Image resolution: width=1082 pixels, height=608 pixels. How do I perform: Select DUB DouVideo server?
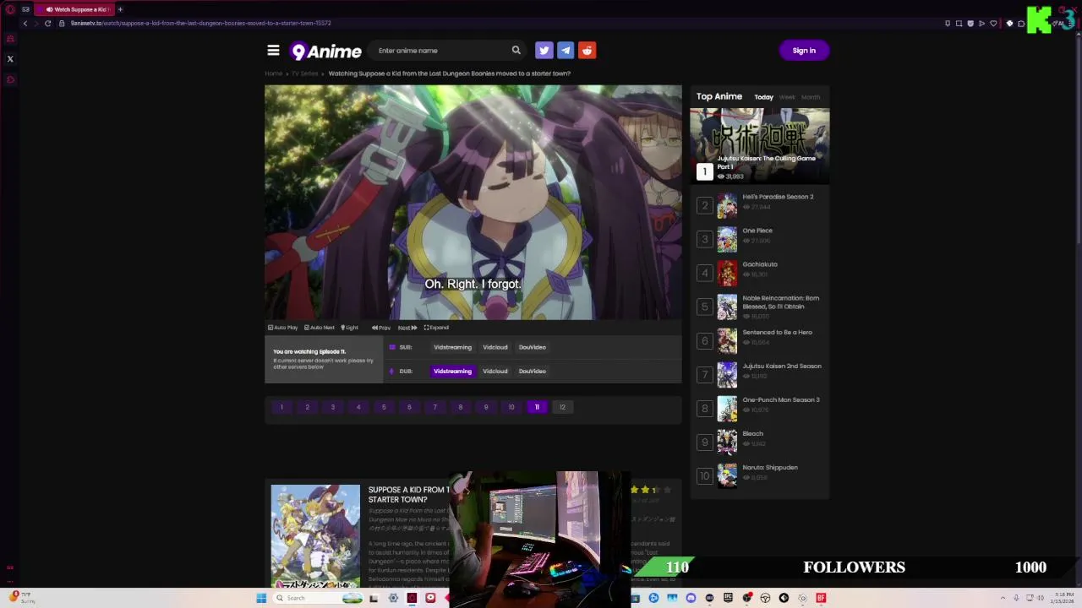[x=533, y=371]
